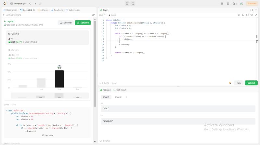This screenshot has height=145, width=260.
Task: Open the Solutions tab
Action: pyautogui.click(x=57, y=10)
